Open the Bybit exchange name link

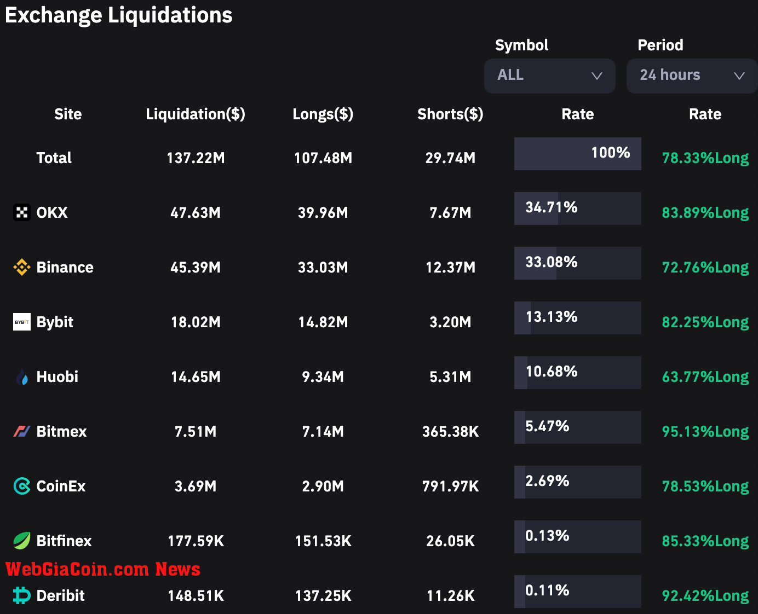[55, 322]
